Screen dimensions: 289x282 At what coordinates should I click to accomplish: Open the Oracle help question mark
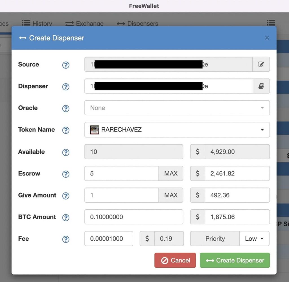click(x=66, y=108)
